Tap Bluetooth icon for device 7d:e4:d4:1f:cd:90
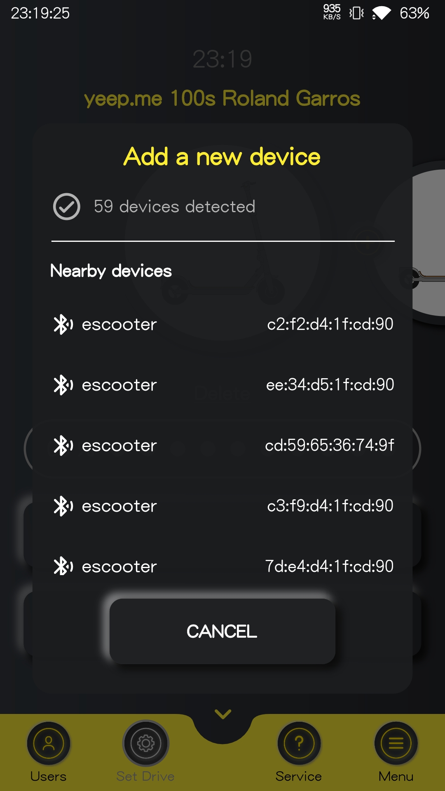Screen dimensions: 445x791 [63, 566]
